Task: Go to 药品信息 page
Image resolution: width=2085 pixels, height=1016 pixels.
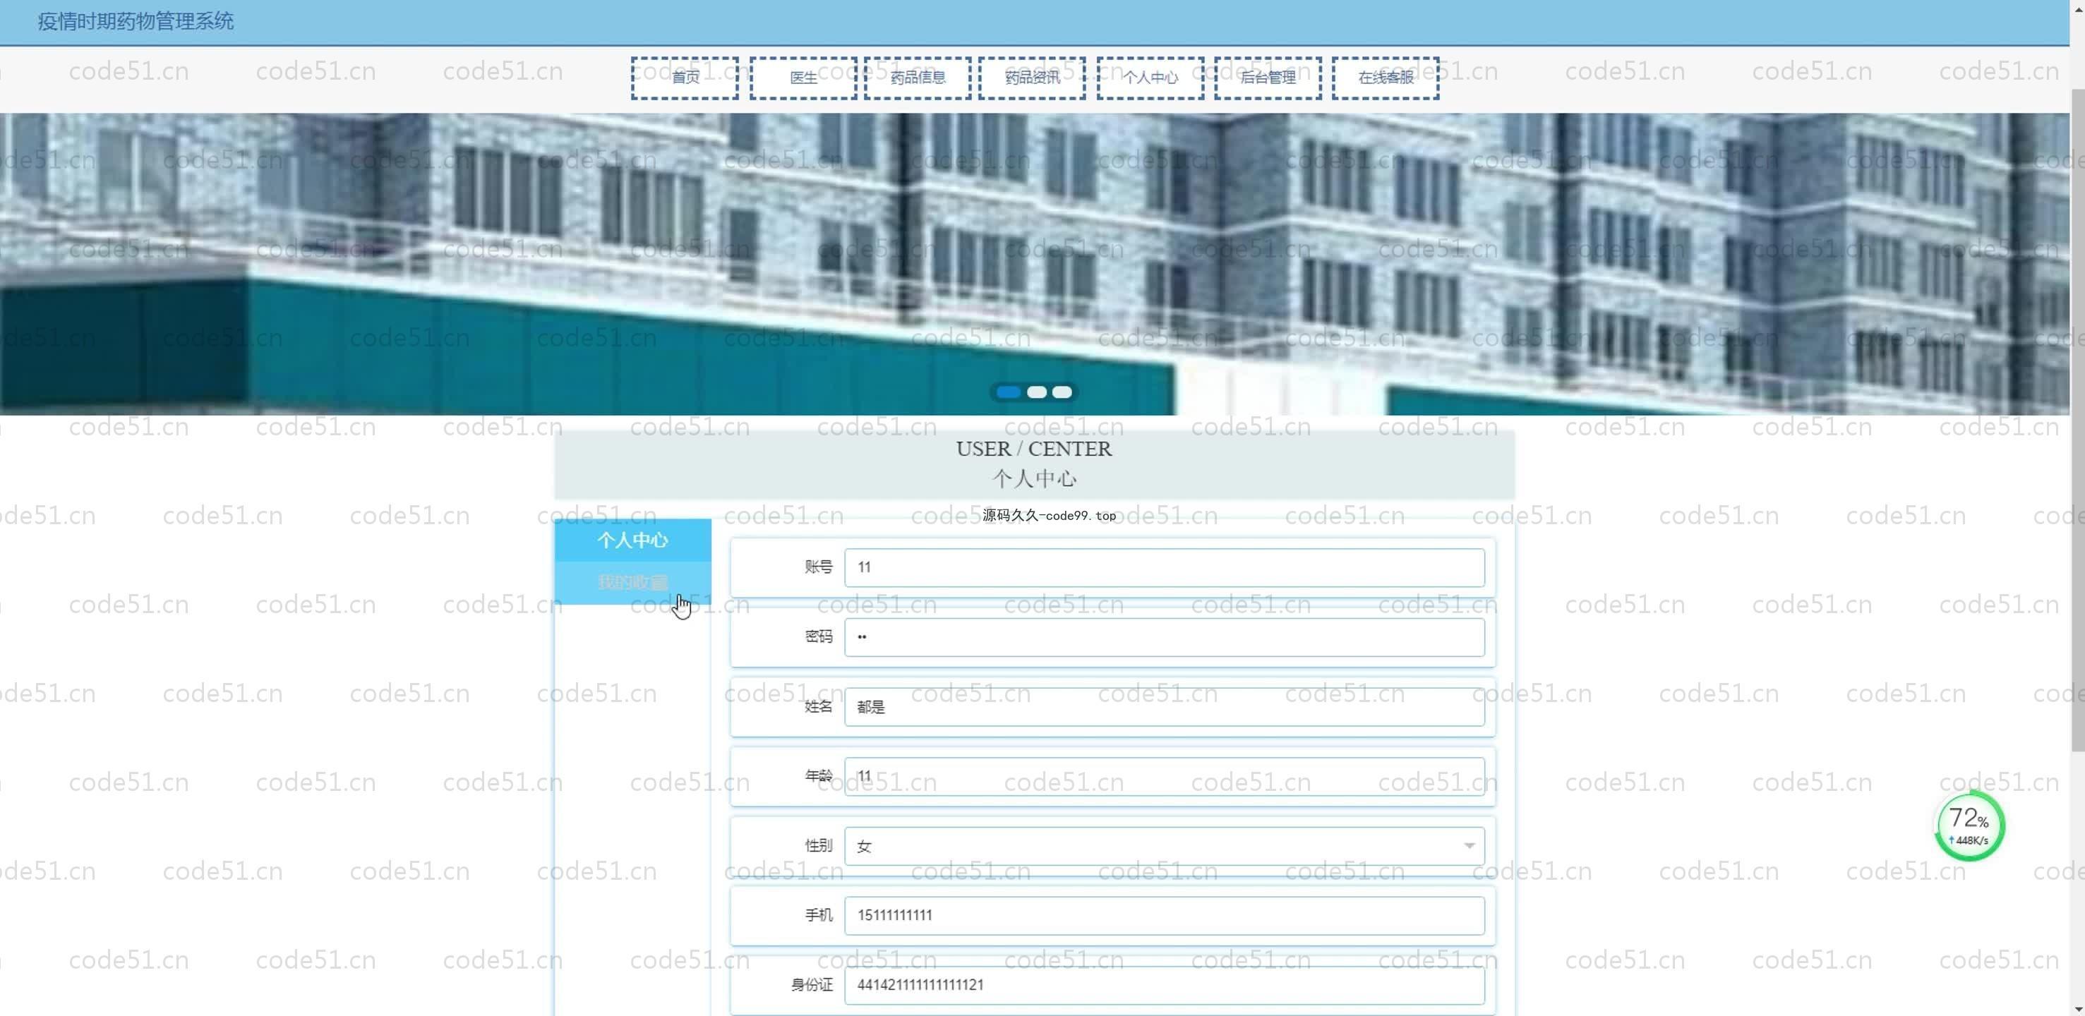Action: pos(917,78)
